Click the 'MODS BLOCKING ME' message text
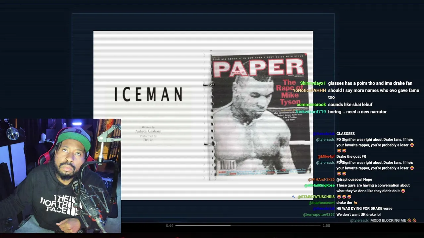The height and width of the screenshot is (238, 424). pos(388,220)
